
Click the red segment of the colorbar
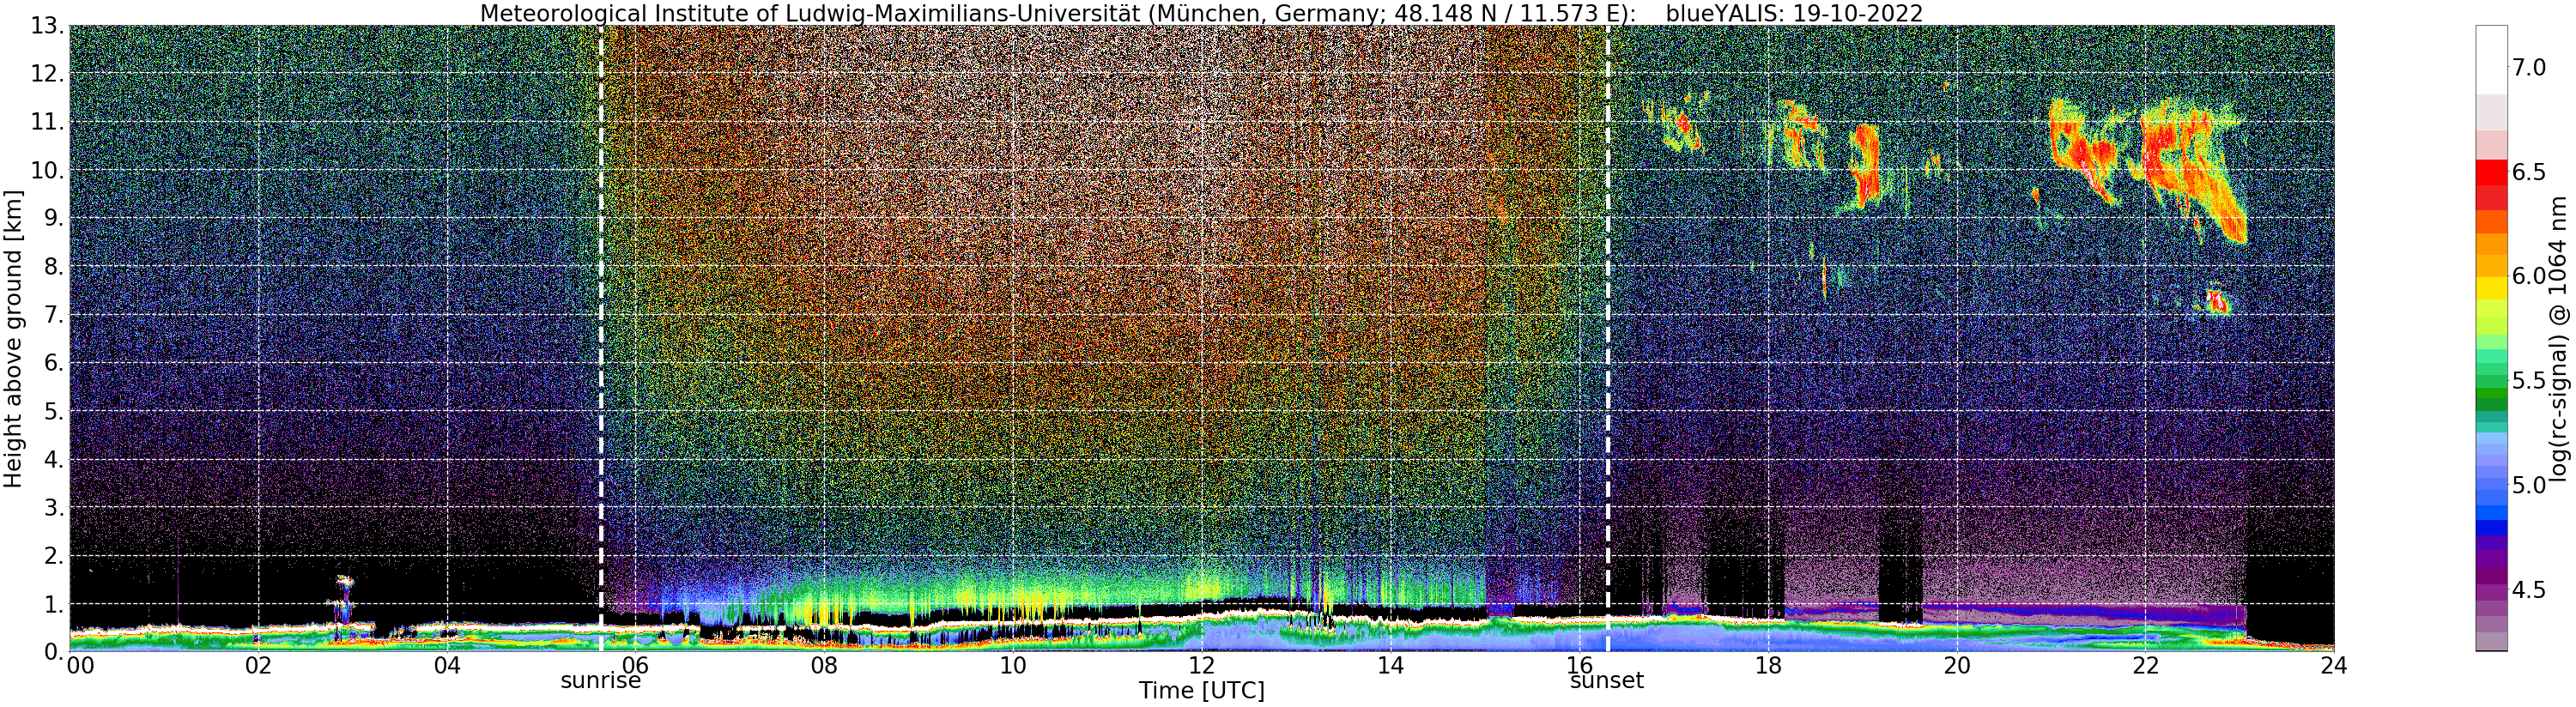[x=2491, y=172]
